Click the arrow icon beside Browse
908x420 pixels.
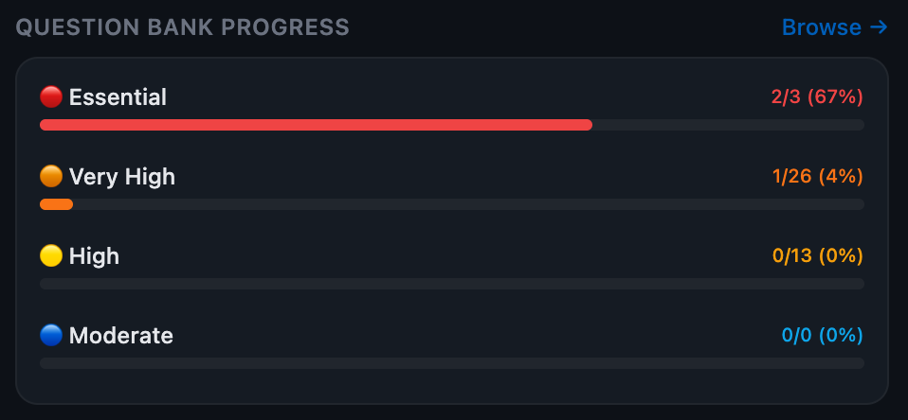pos(879,27)
